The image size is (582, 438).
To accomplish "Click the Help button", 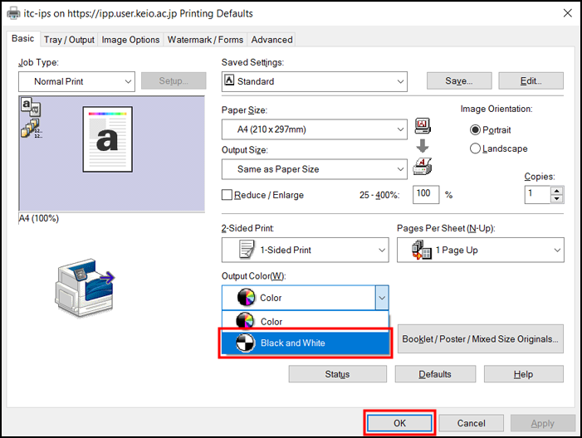I will (523, 374).
